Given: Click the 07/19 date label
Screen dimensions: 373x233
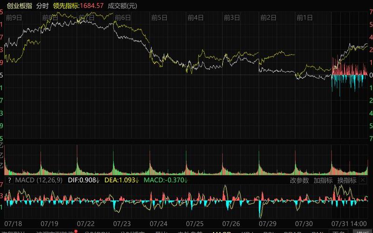Looking at the screenshot, I should click(x=49, y=224).
